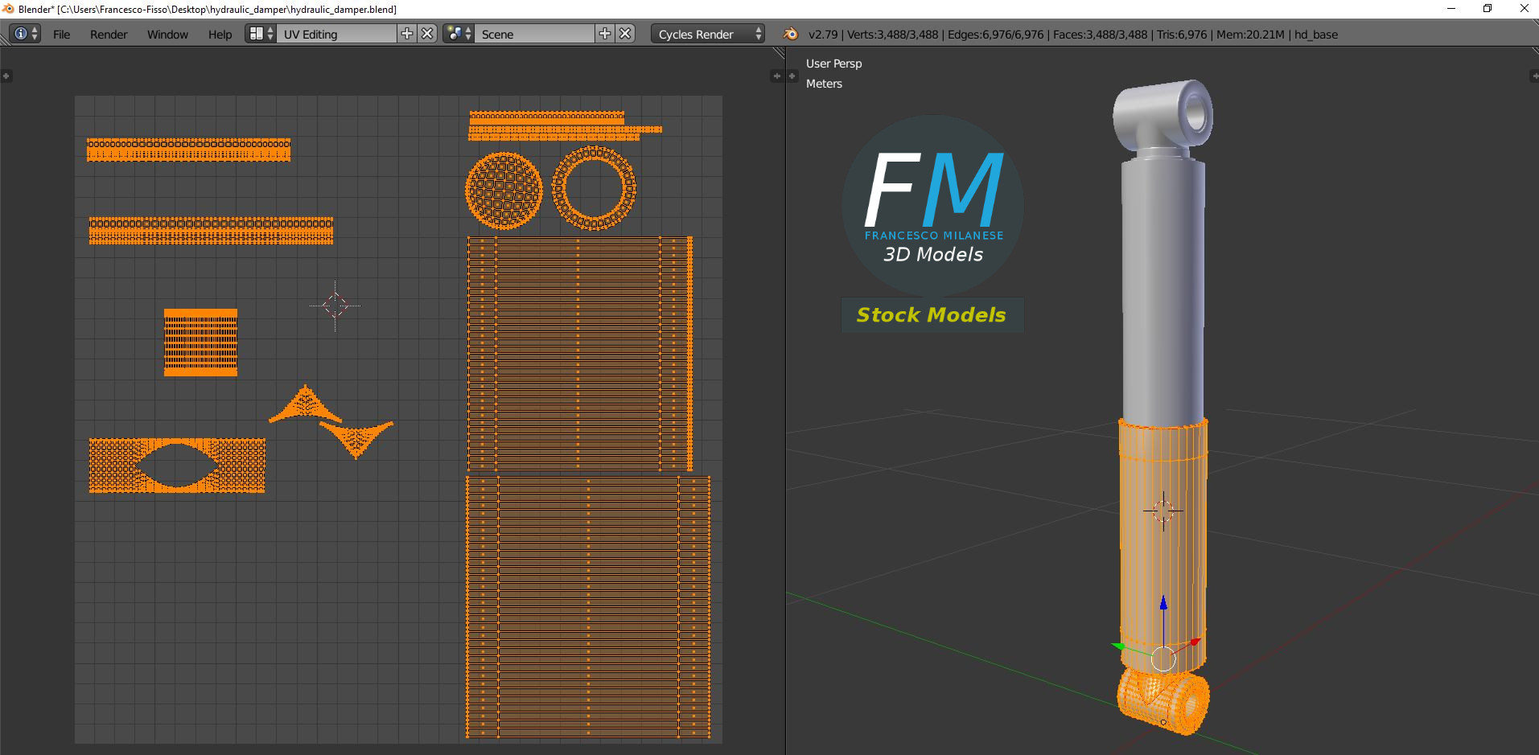The image size is (1539, 755).
Task: Toggle the 3D viewport tool shelf plus
Action: [792, 76]
